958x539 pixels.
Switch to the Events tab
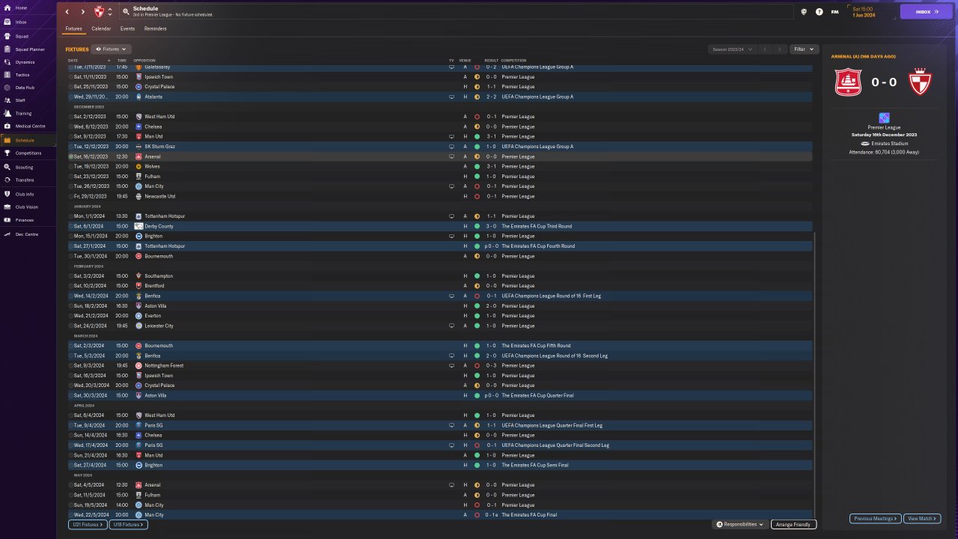pyautogui.click(x=127, y=28)
